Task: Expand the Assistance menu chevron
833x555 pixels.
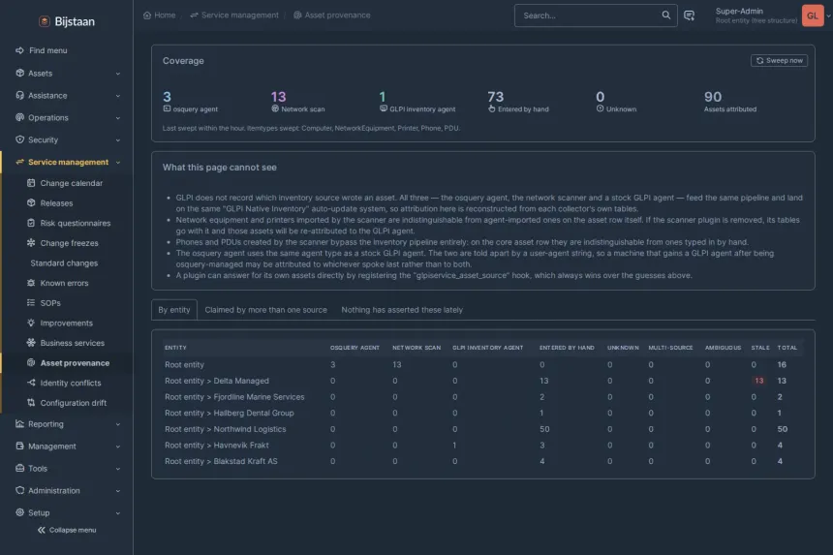Action: [118, 96]
